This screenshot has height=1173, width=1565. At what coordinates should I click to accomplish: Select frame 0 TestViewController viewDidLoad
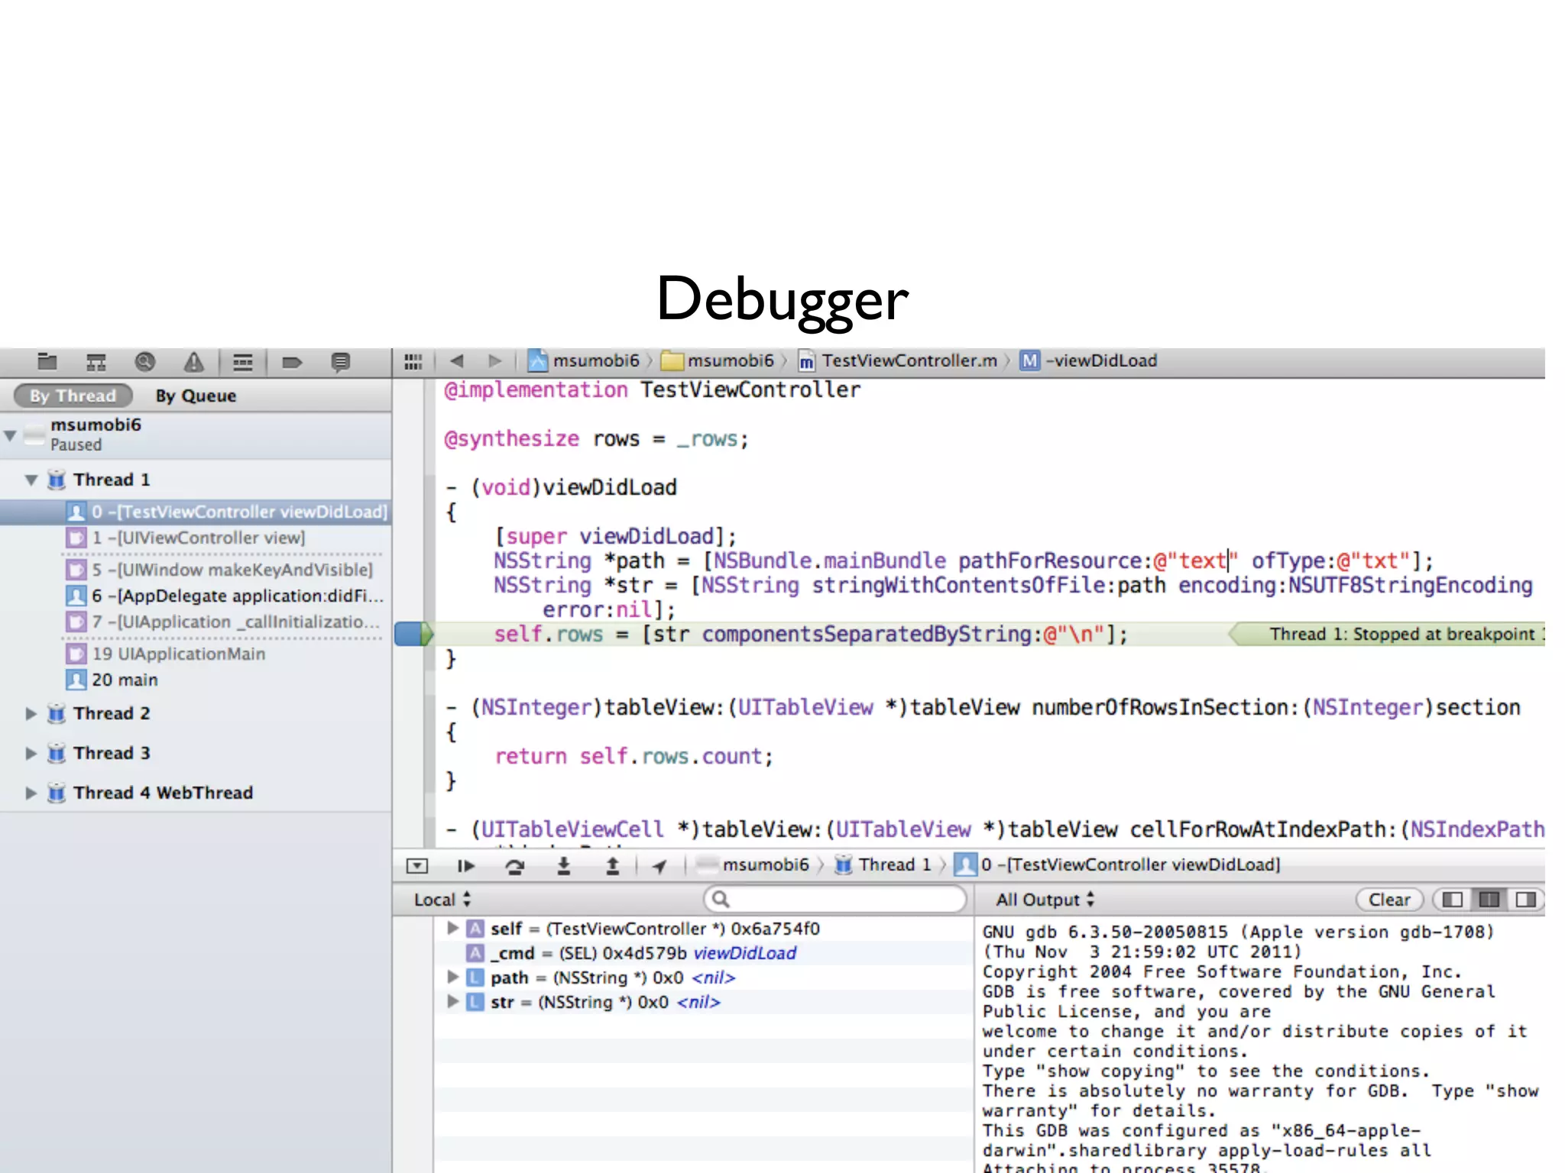(x=196, y=512)
